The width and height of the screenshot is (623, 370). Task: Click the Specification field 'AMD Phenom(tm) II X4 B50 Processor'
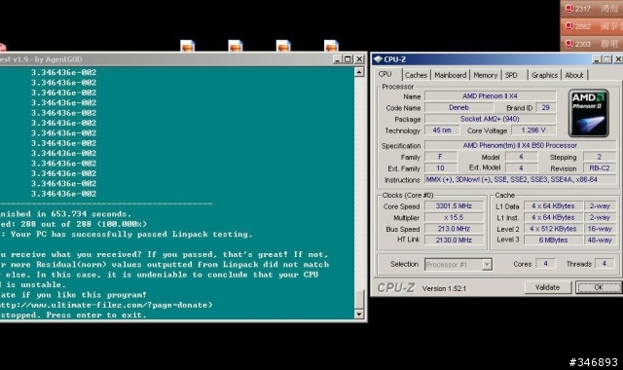520,145
